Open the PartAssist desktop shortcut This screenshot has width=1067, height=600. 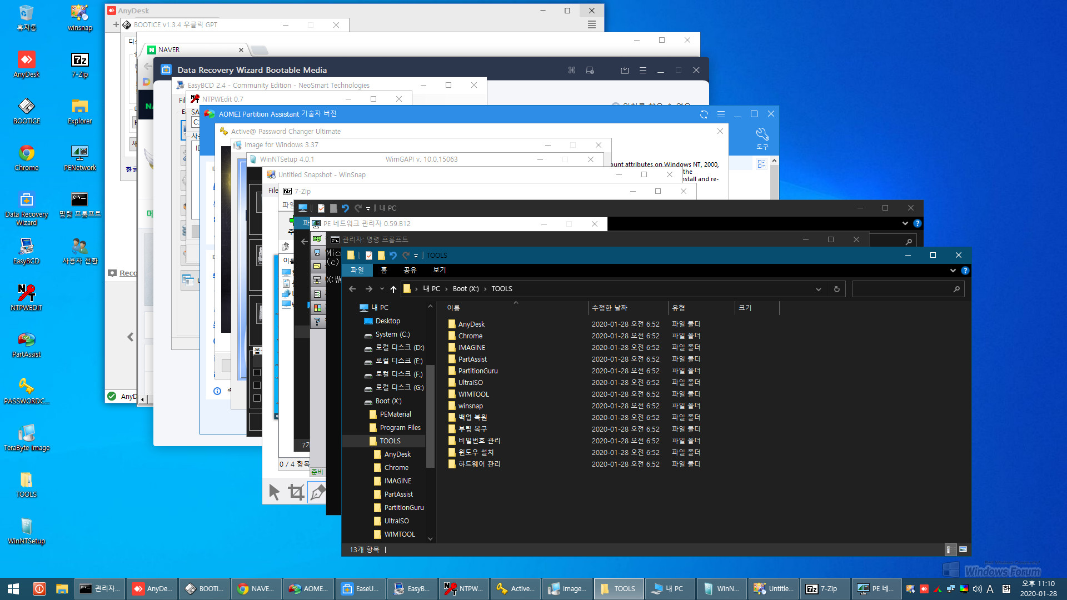point(26,344)
